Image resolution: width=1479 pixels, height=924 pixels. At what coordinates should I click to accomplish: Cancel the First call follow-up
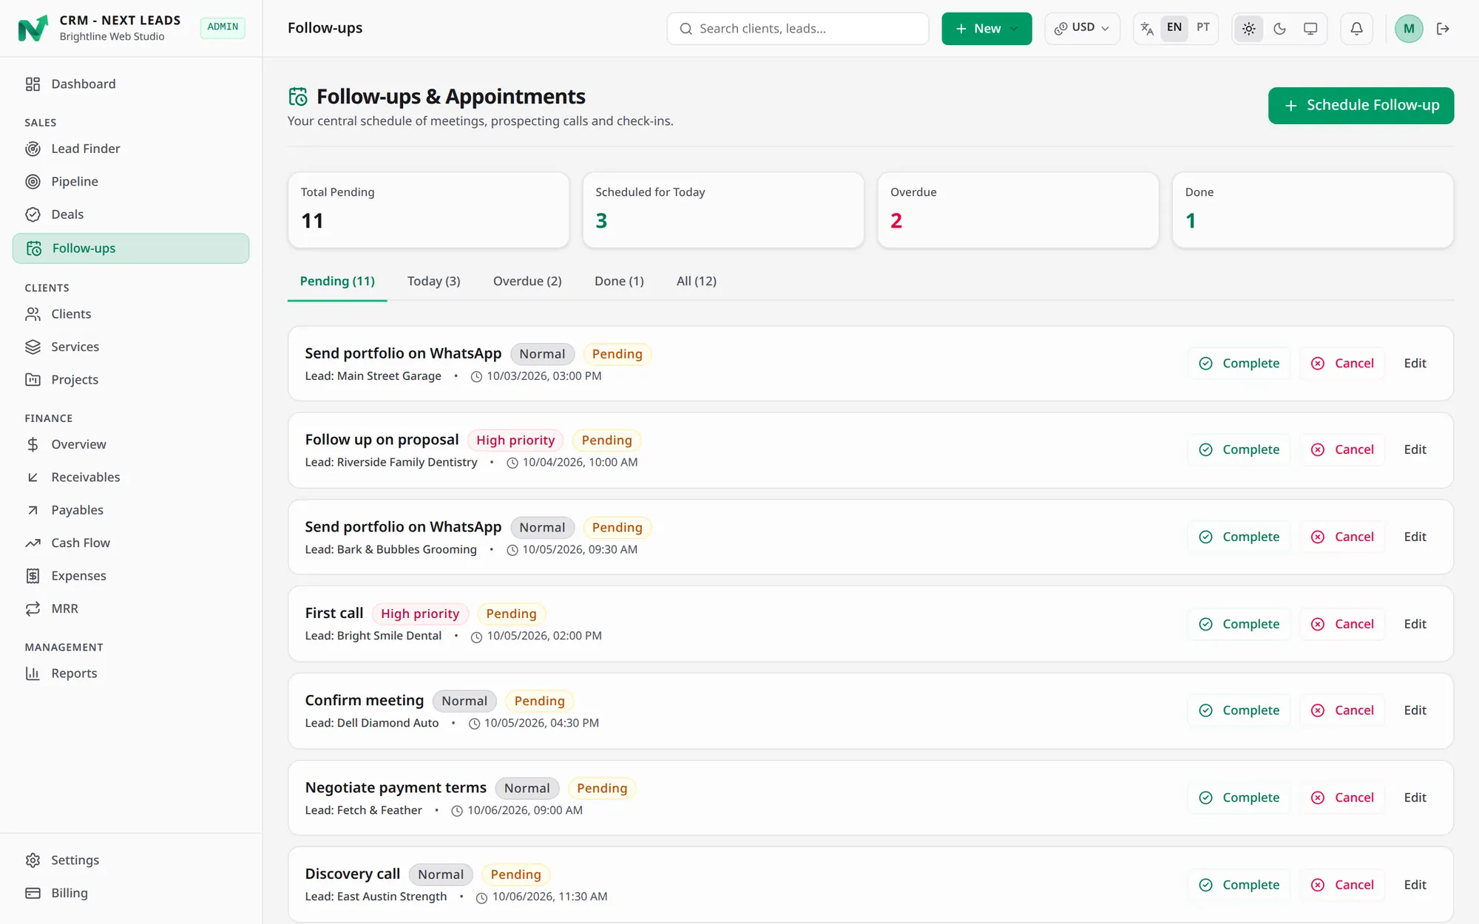point(1342,624)
